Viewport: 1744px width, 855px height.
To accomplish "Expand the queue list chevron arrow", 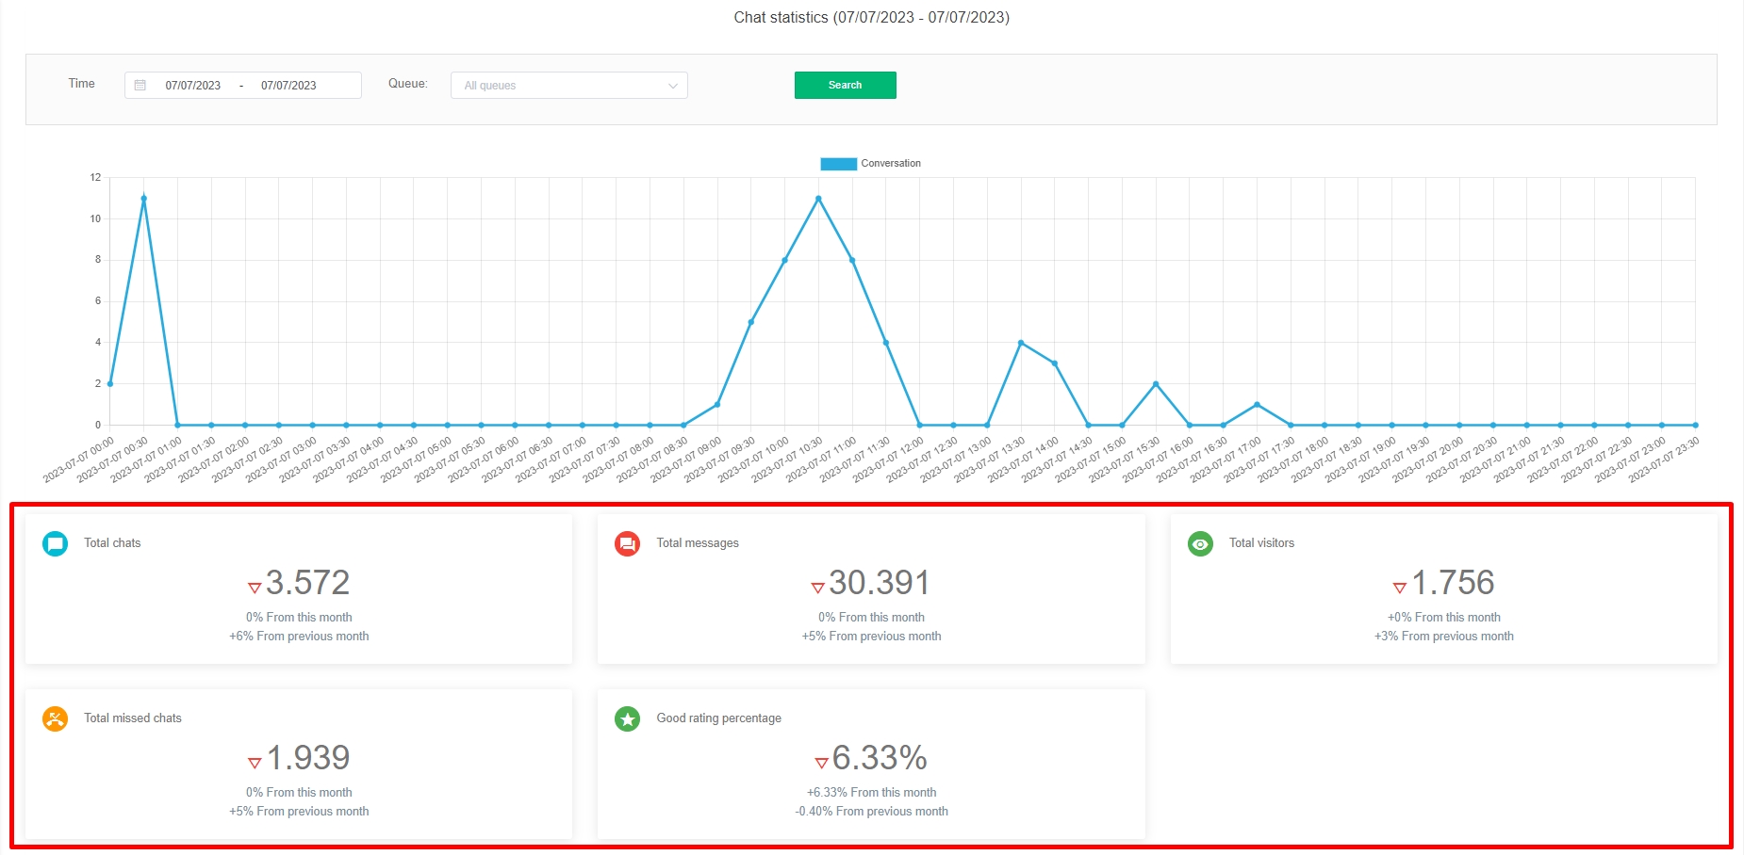I will (673, 86).
